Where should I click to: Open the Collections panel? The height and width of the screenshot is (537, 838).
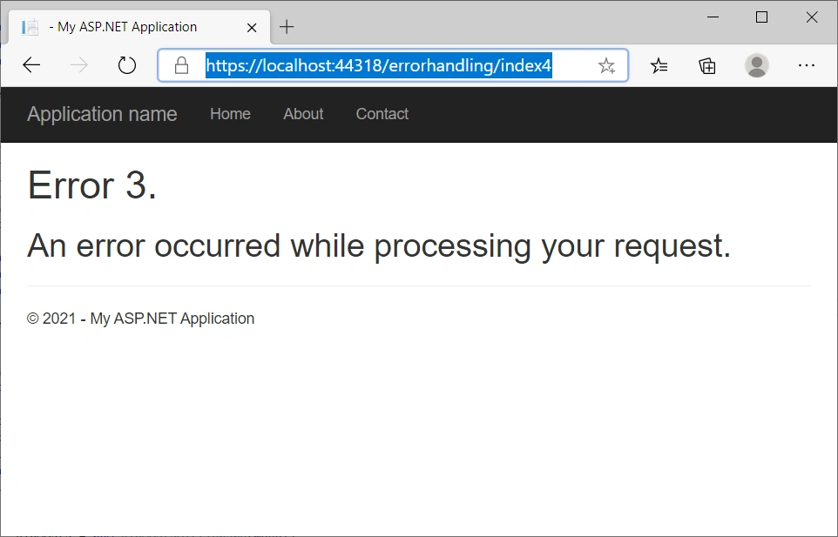point(707,65)
